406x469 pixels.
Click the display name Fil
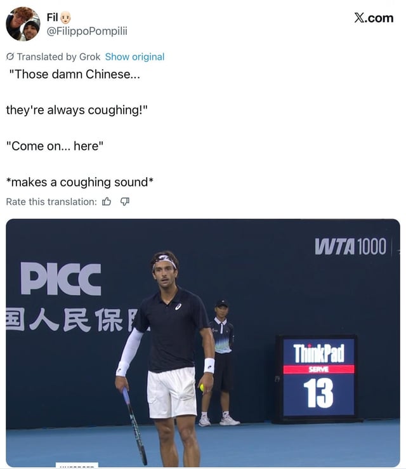pyautogui.click(x=52, y=17)
